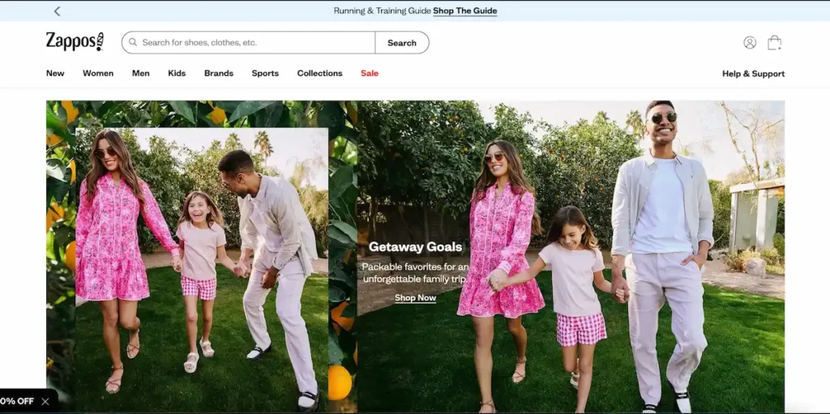830x414 pixels.
Task: Dismiss the % OFF promo popup
Action: pos(45,401)
